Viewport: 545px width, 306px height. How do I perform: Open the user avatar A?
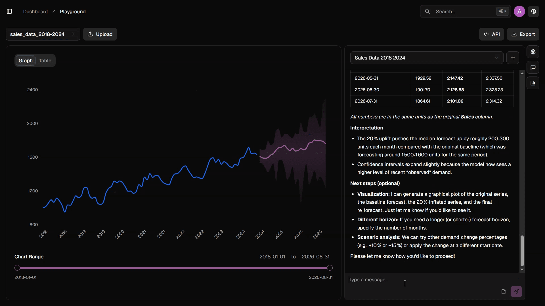click(519, 12)
